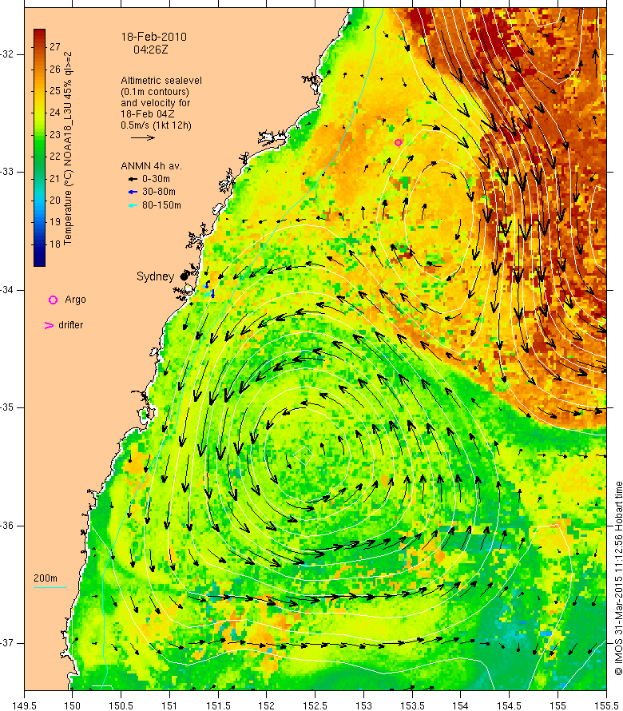Click the cyan 80-150m arrow legend symbol
The height and width of the screenshot is (711, 623).
pyautogui.click(x=133, y=205)
